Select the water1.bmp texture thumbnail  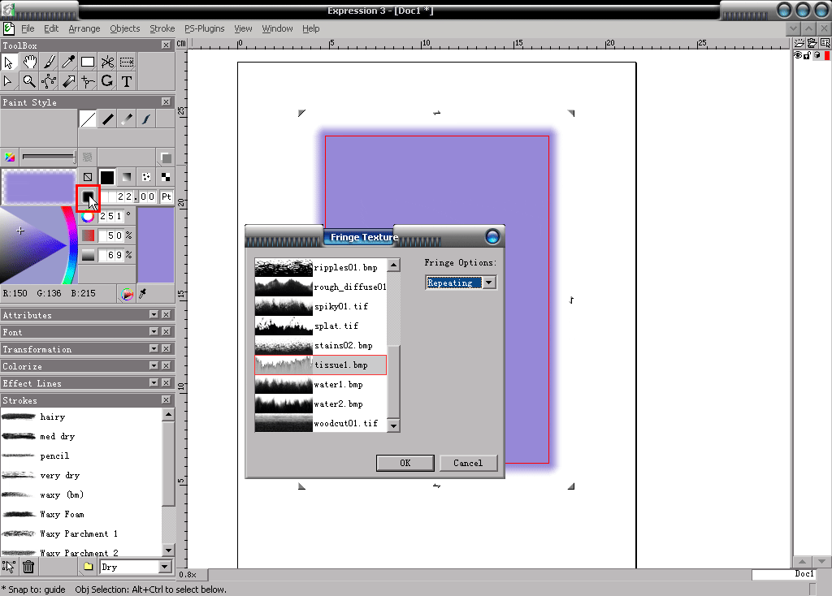click(284, 384)
